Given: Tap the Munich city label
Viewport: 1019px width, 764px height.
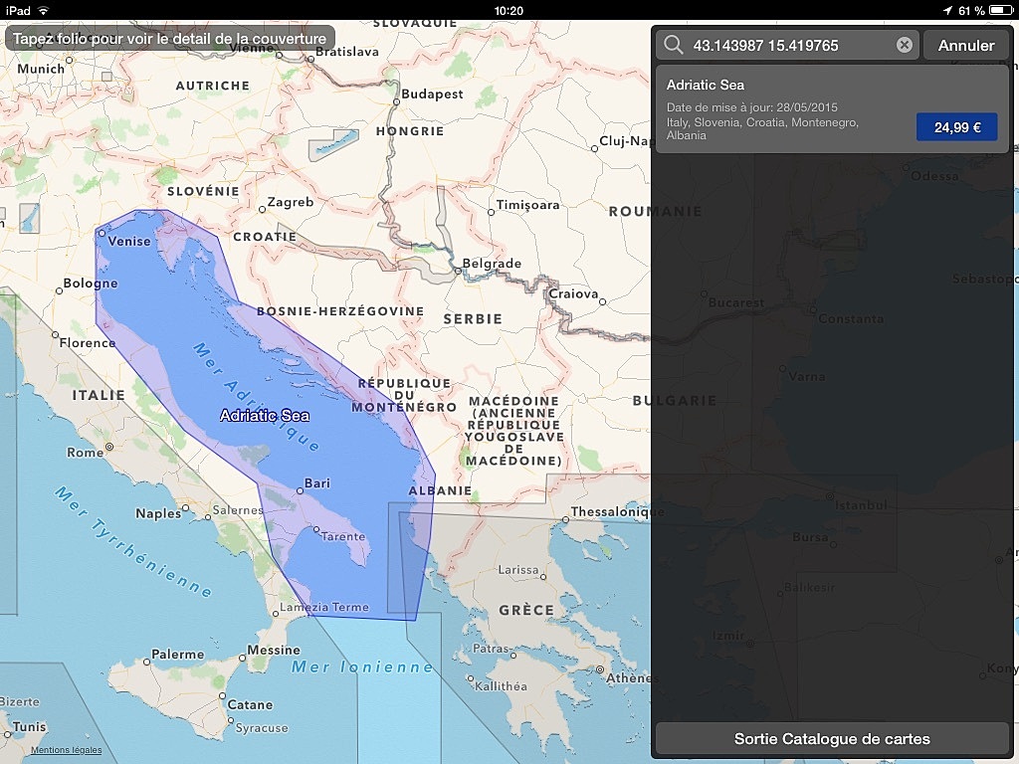Looking at the screenshot, I should point(41,69).
